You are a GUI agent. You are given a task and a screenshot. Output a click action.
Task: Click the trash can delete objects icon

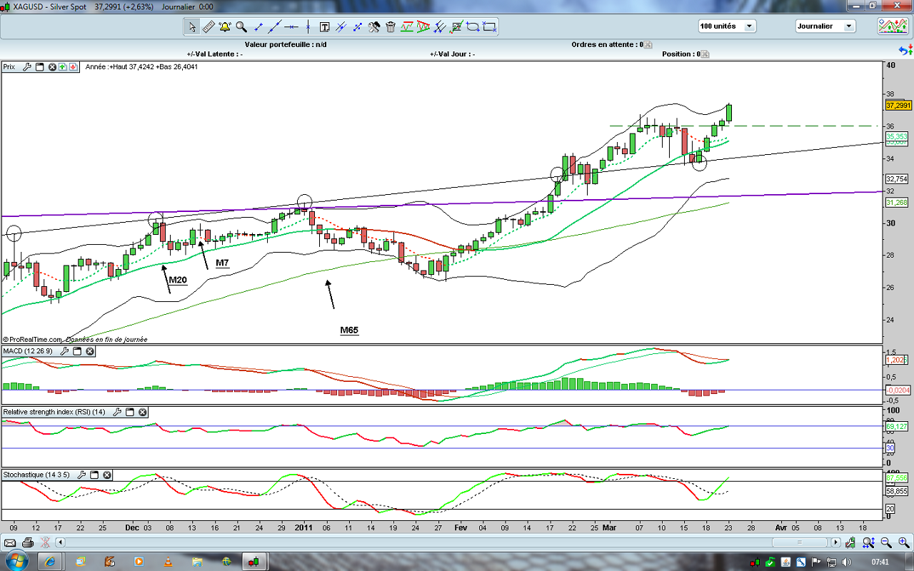pos(391,27)
